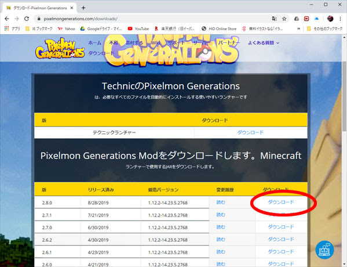This screenshot has height=267, width=347.
Task: Select the 6/30/2019 release date cell
Action: (x=111, y=228)
